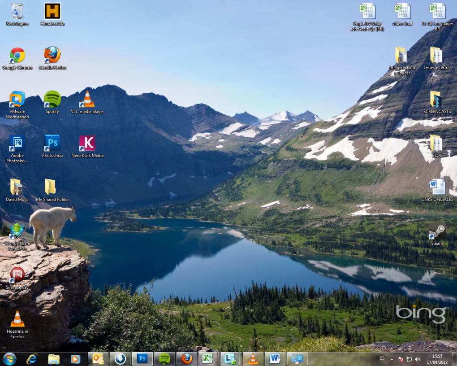Launch Microsoft Word from the taskbar
This screenshot has width=457, height=366.
[274, 358]
